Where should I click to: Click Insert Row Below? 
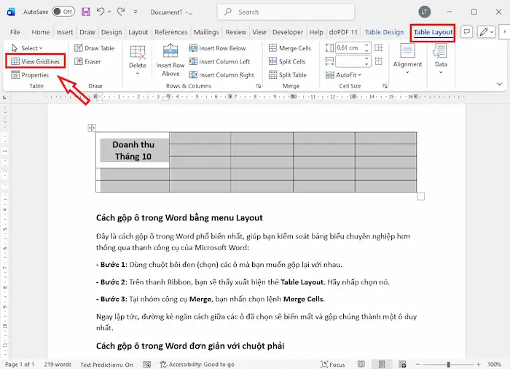click(x=218, y=48)
